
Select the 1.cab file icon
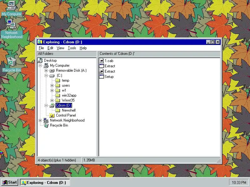(x=102, y=60)
